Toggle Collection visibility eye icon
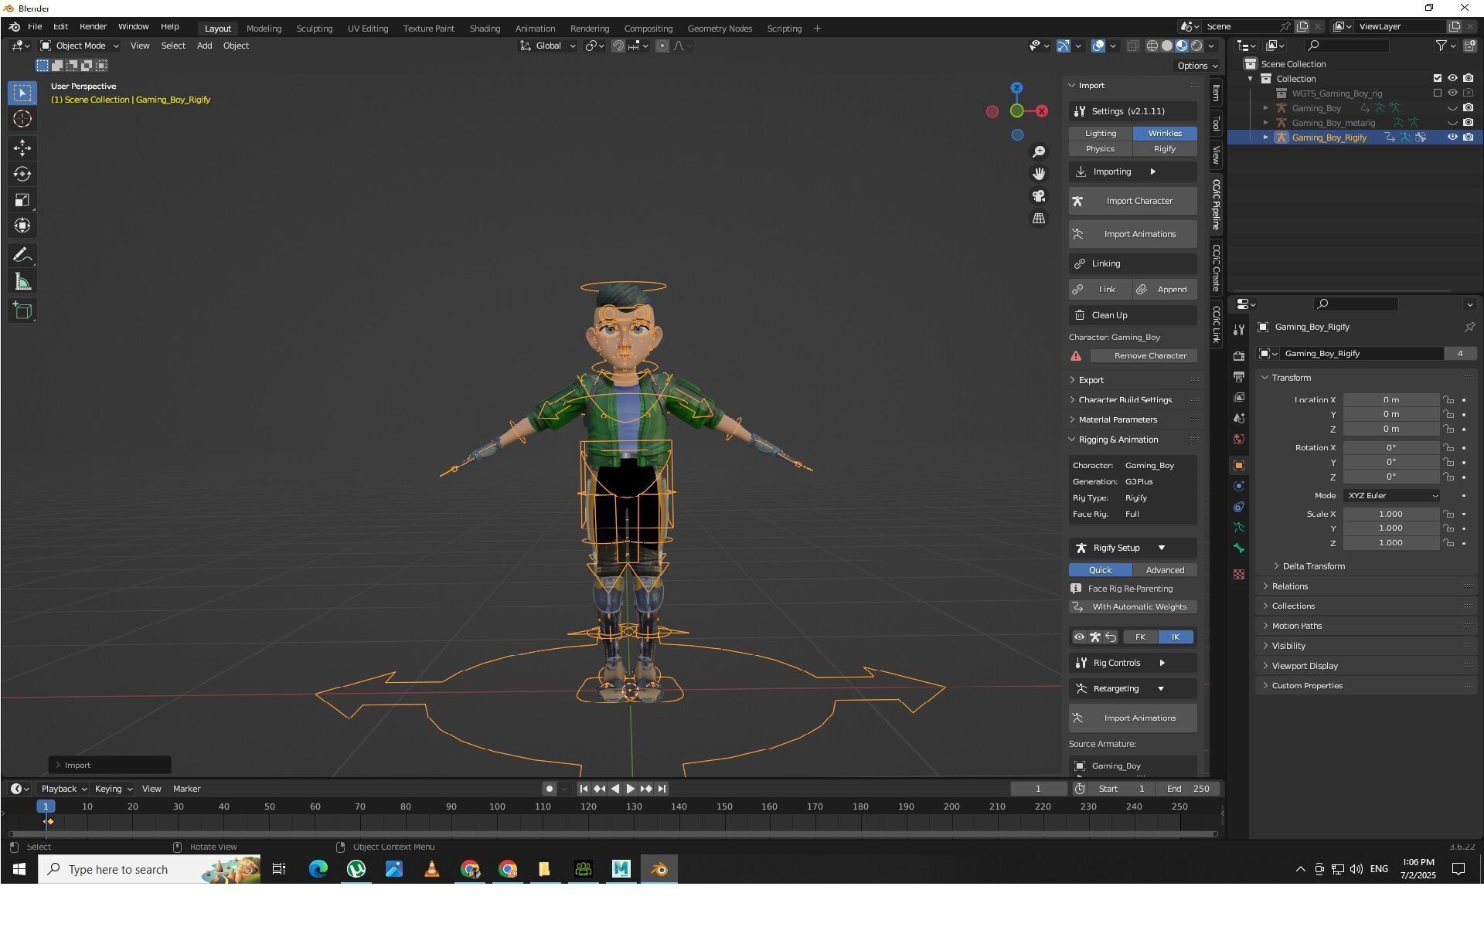This screenshot has height=927, width=1484. coord(1452,79)
